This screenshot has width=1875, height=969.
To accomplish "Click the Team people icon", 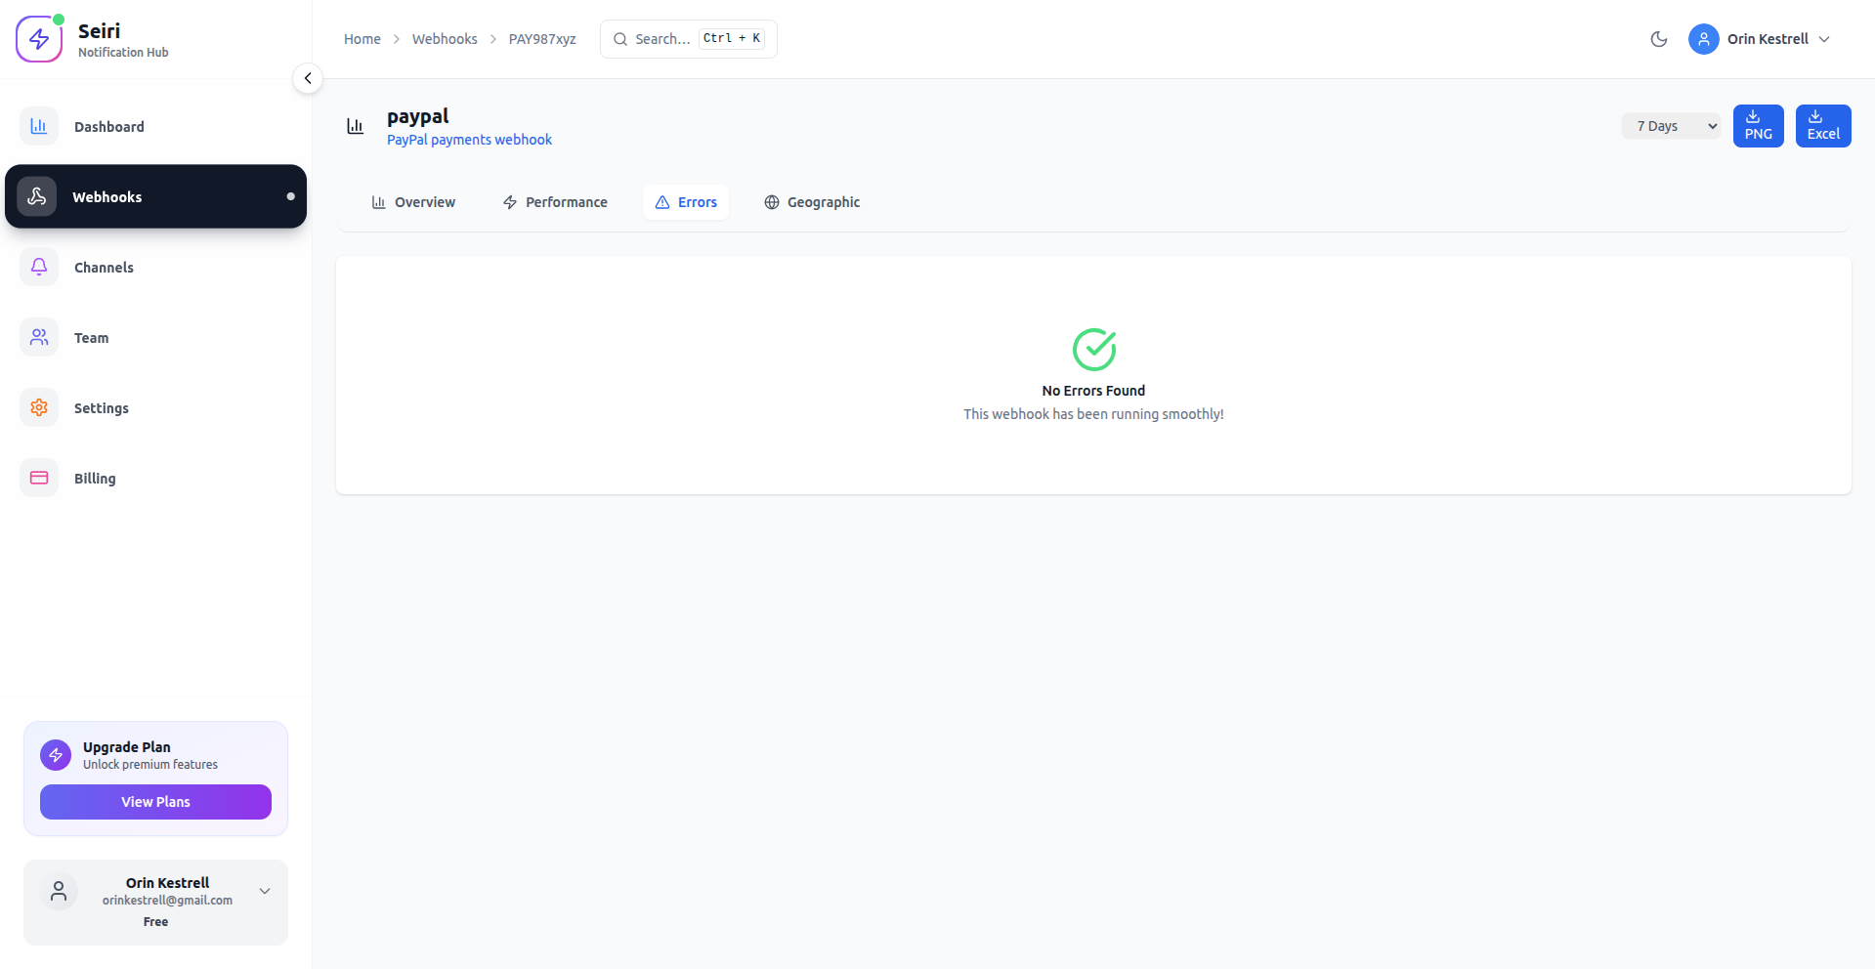I will point(39,337).
